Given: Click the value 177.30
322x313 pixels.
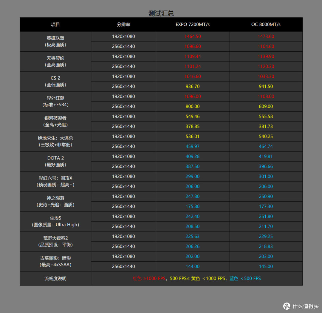Looking at the screenshot, I should [266, 206].
